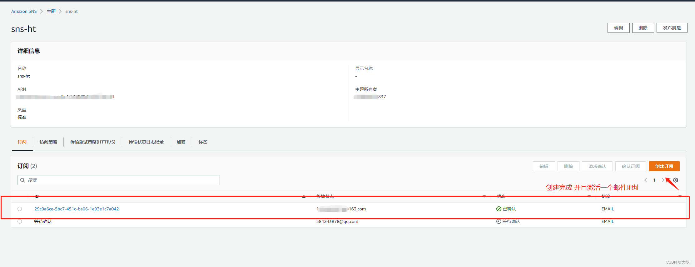This screenshot has height=267, width=695.
Task: Click the 请求确认 button
Action: tap(597, 166)
